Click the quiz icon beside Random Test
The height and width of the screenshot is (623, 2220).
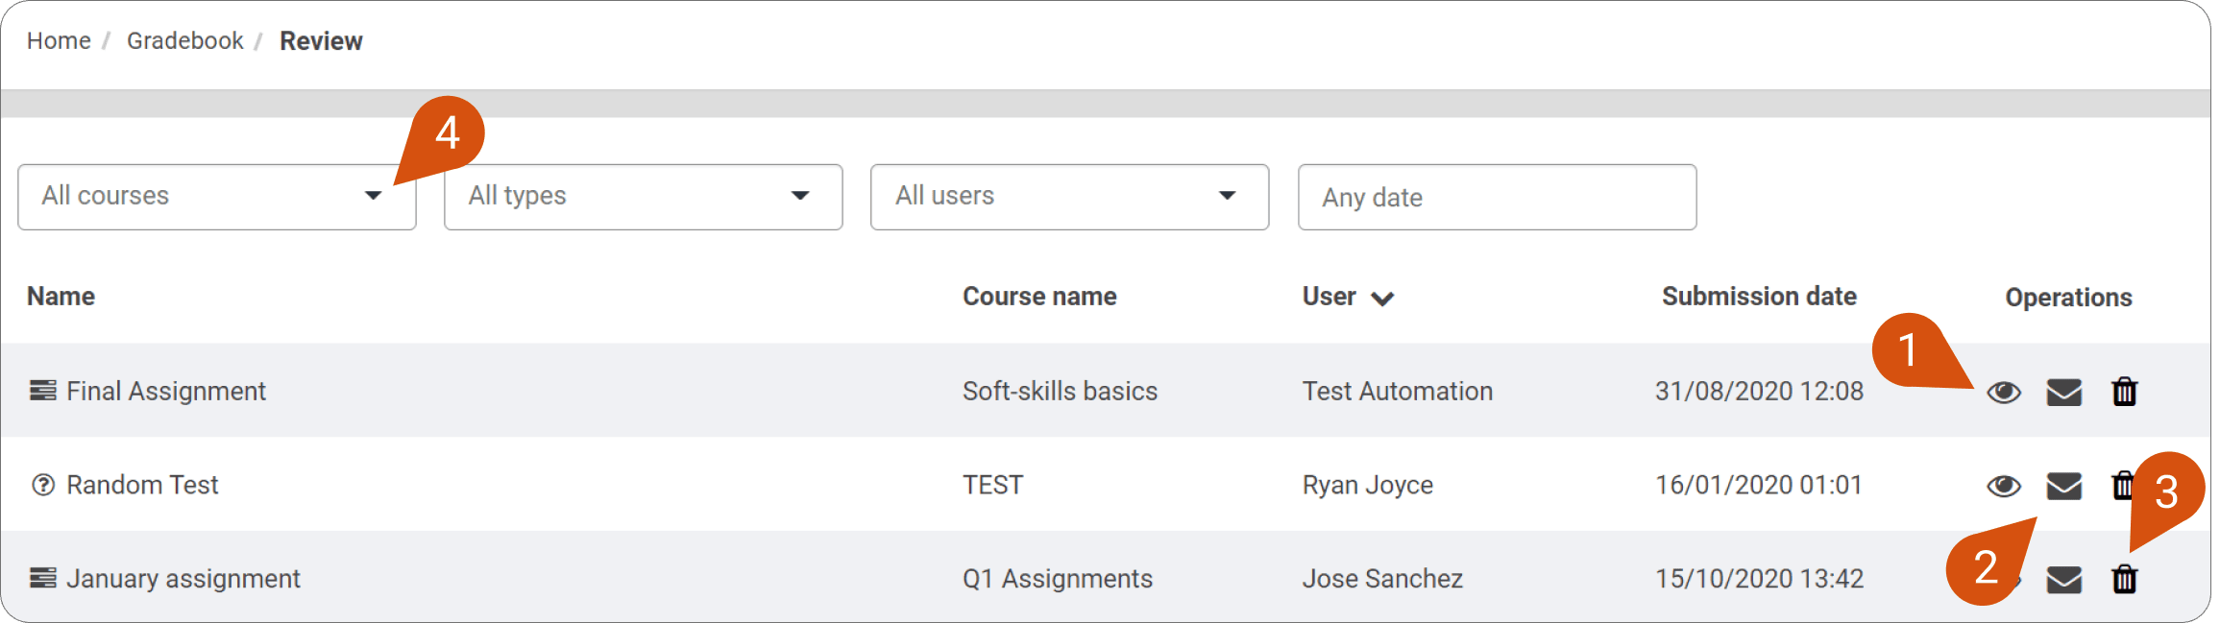43,485
